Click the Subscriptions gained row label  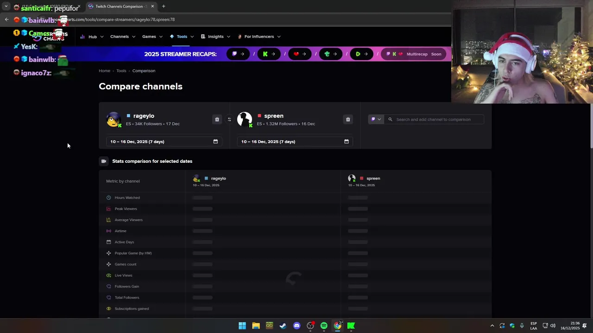click(x=132, y=308)
